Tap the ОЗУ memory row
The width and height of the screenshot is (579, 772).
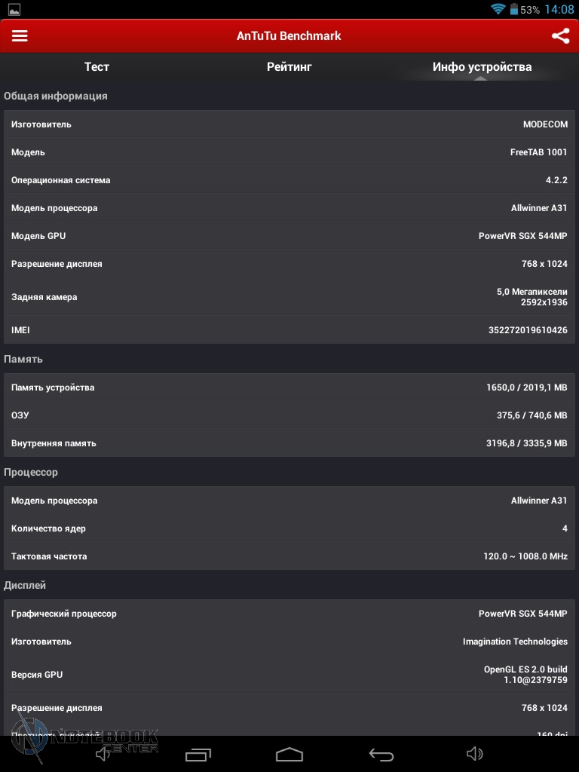click(x=289, y=415)
